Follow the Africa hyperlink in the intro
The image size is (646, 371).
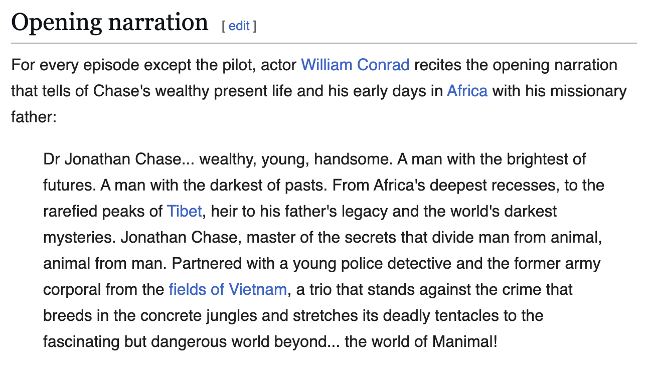coord(467,91)
